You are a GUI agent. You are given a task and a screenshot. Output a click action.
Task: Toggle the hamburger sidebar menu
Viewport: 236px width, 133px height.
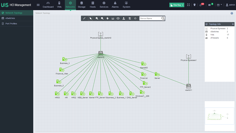click(38, 5)
